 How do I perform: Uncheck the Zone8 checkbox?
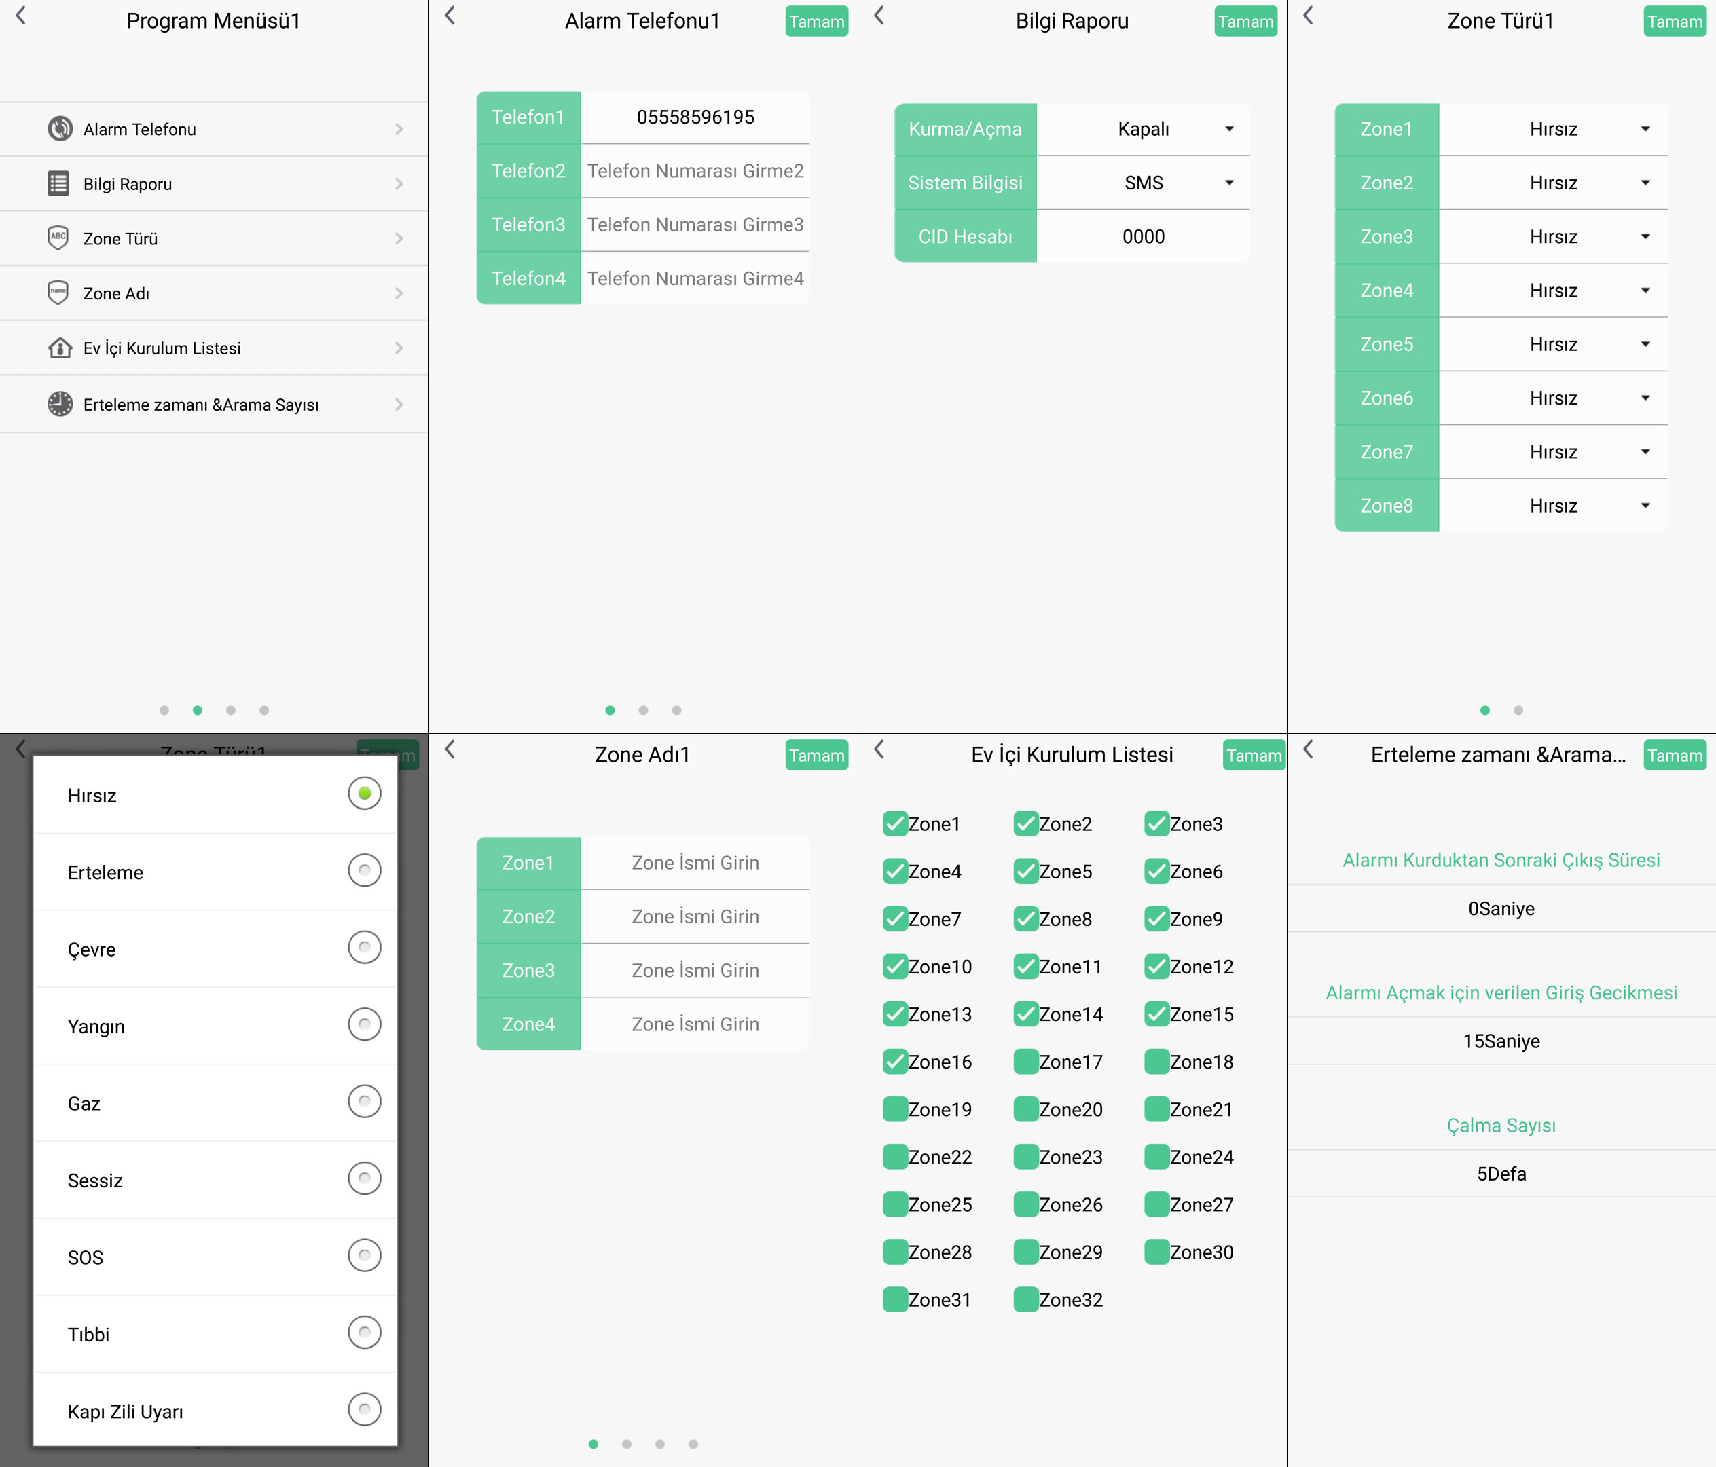click(1026, 919)
